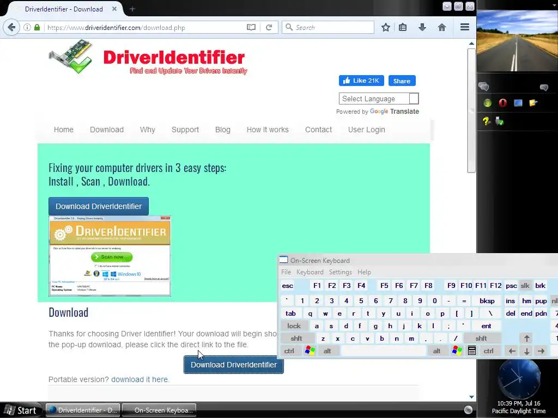Viewport: 558px width, 418px height.
Task: Show bookmarks list icon in toolbar
Action: pos(403,27)
